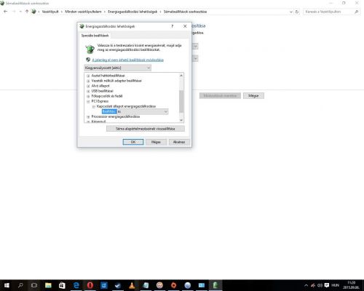This screenshot has height=291, width=364.
Task: Open Steam from the taskbar
Action: pyautogui.click(x=118, y=285)
